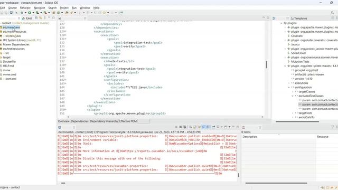Viewport: 338px width, 190px height.
Task: Click the Remove Launch console icon
Action: pyautogui.click(x=181, y=127)
